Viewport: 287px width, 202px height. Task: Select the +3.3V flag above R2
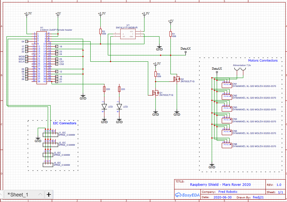click(x=102, y=14)
